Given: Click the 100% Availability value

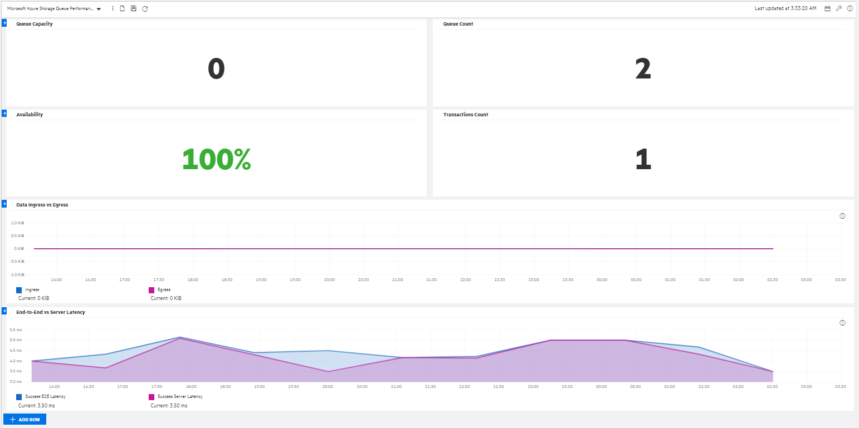Looking at the screenshot, I should point(216,160).
